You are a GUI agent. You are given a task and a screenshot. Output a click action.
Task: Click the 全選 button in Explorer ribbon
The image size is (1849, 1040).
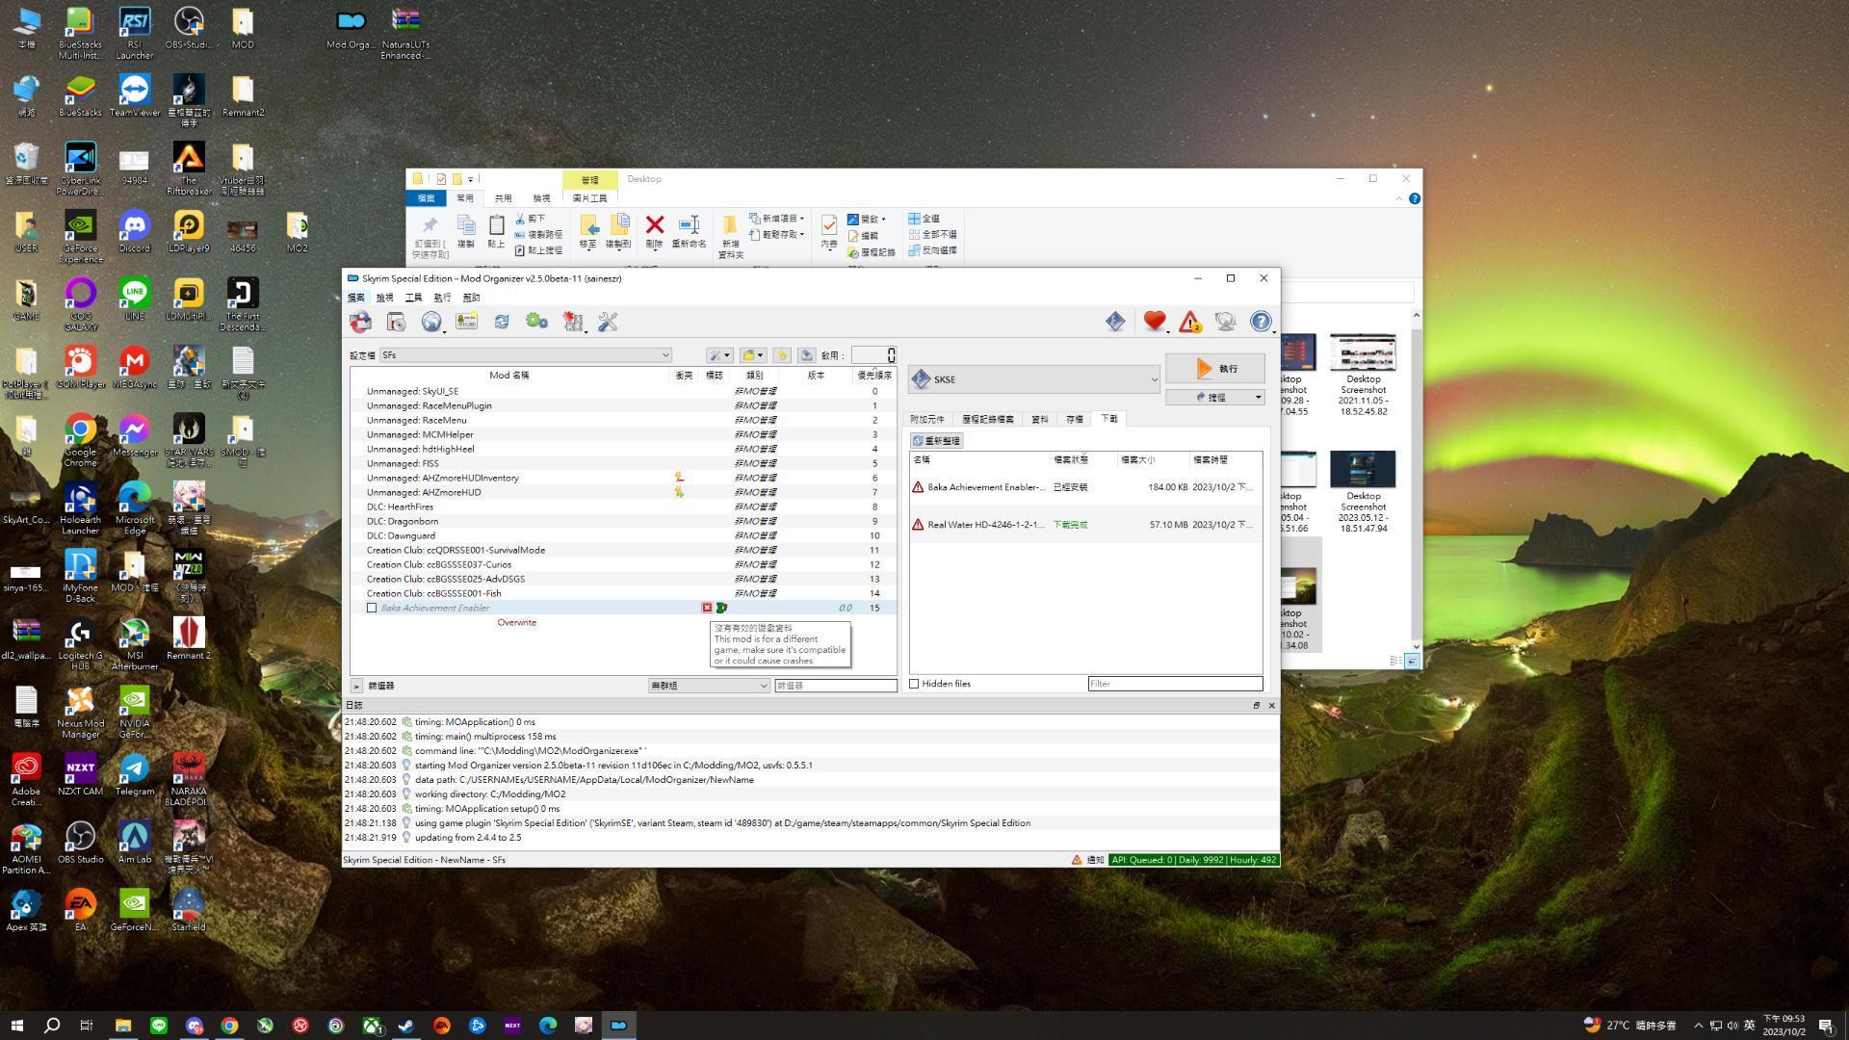[924, 219]
